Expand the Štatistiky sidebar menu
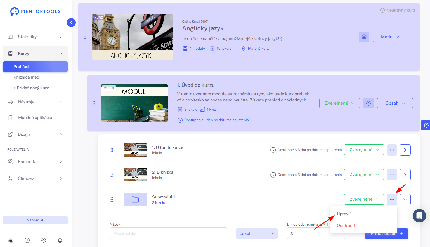430x247 pixels. (35, 37)
